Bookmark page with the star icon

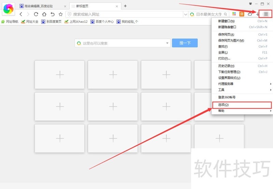[x=60, y=14]
